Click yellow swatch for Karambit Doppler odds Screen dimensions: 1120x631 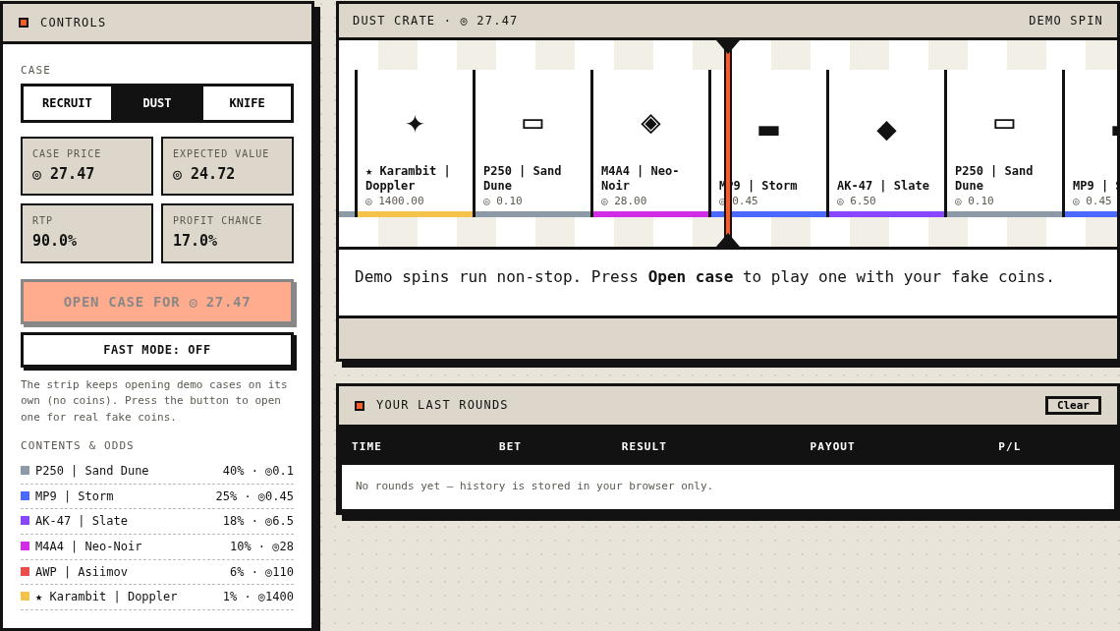[x=25, y=596]
